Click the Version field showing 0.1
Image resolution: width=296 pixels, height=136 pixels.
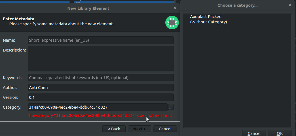coord(101,97)
